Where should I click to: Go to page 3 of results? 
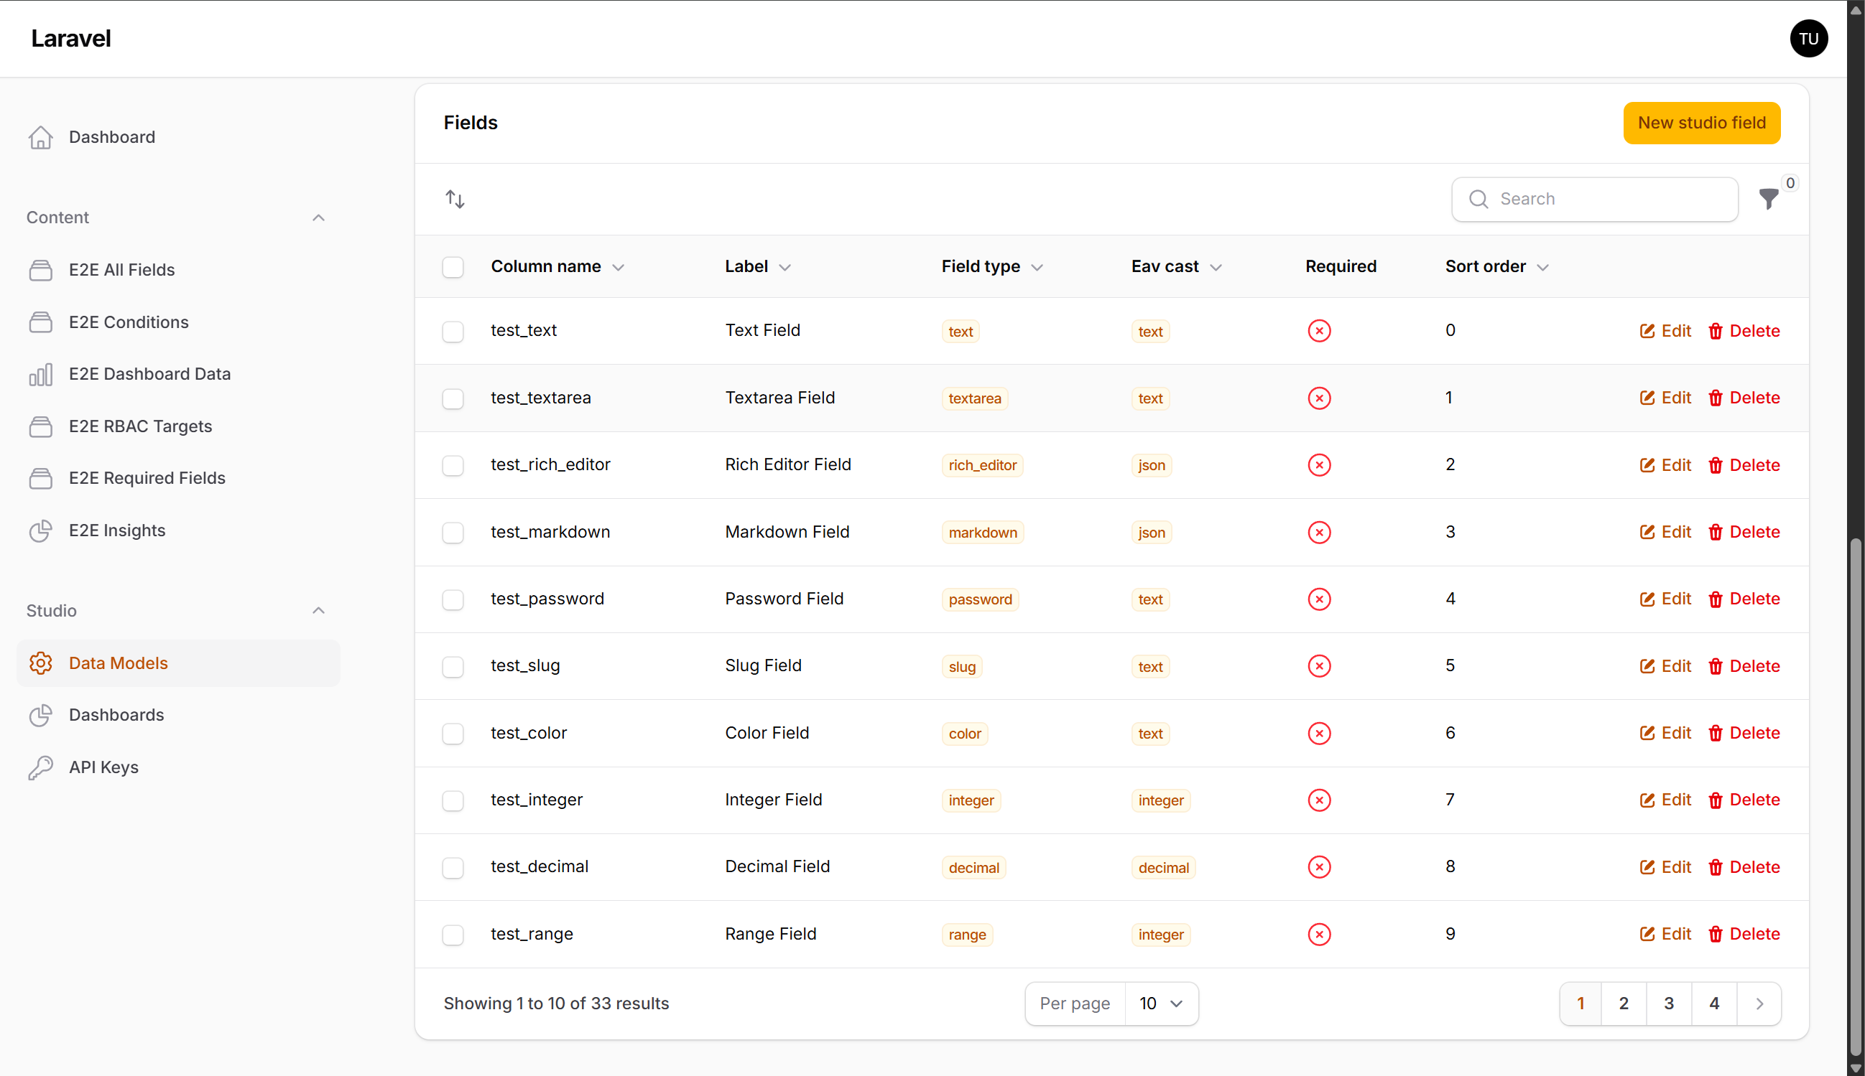tap(1668, 1004)
